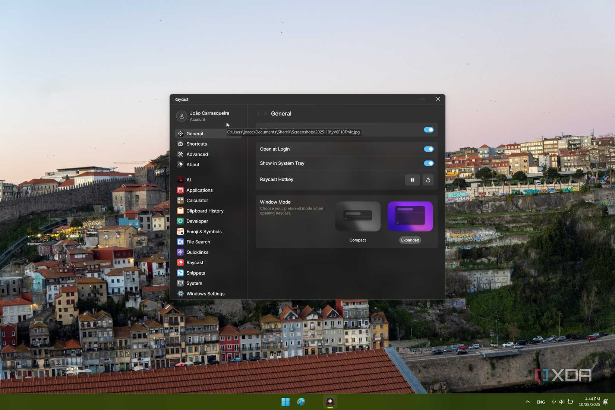Click the "Open at Login" label text

(275, 149)
